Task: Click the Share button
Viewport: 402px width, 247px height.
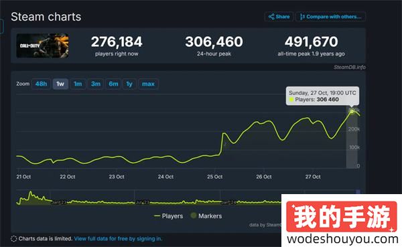Action: (x=279, y=17)
